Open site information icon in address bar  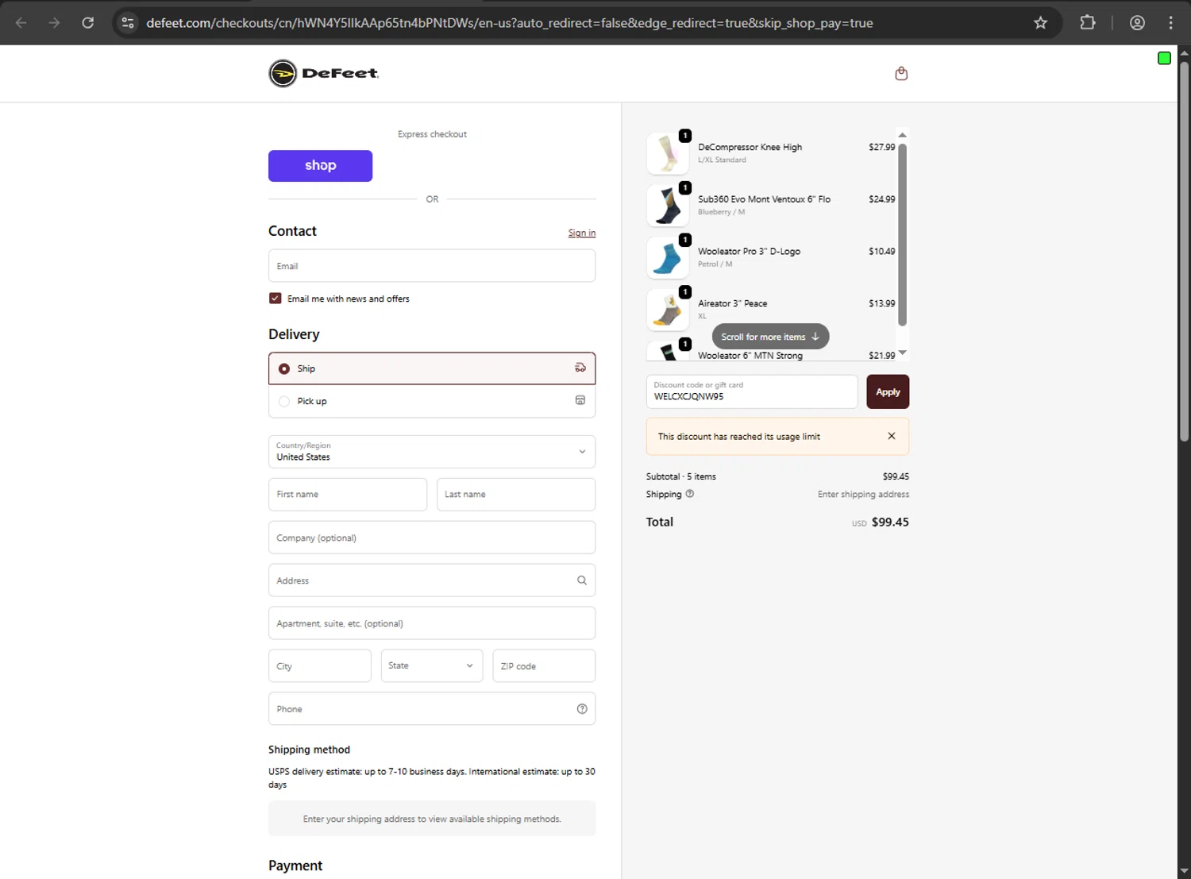128,23
